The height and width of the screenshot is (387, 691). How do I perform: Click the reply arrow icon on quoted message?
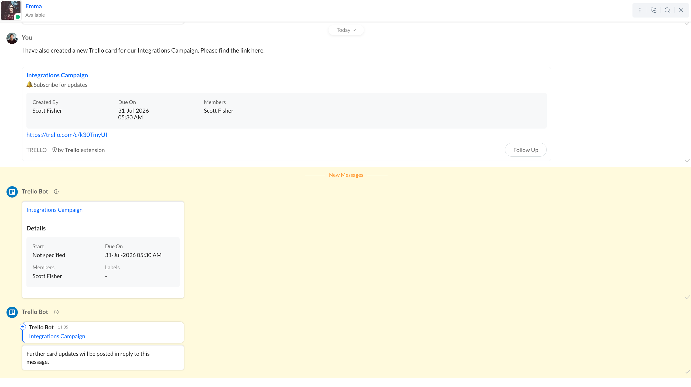tap(23, 327)
